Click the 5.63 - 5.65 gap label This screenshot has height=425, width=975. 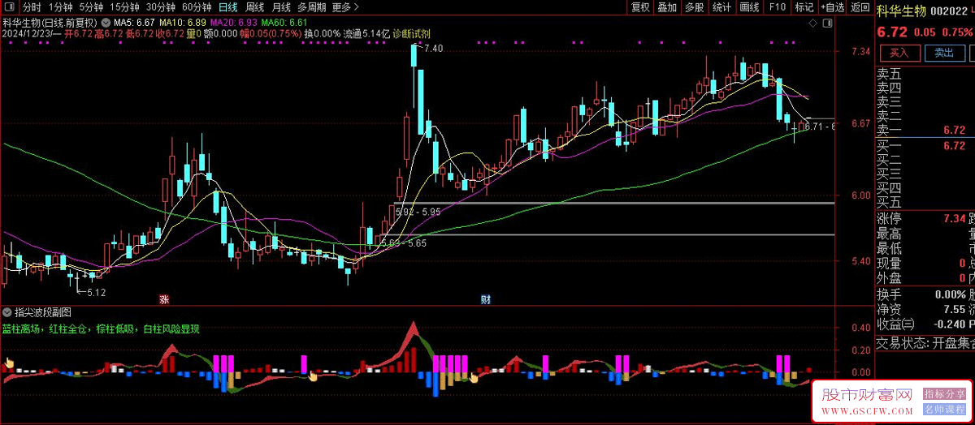click(x=404, y=243)
